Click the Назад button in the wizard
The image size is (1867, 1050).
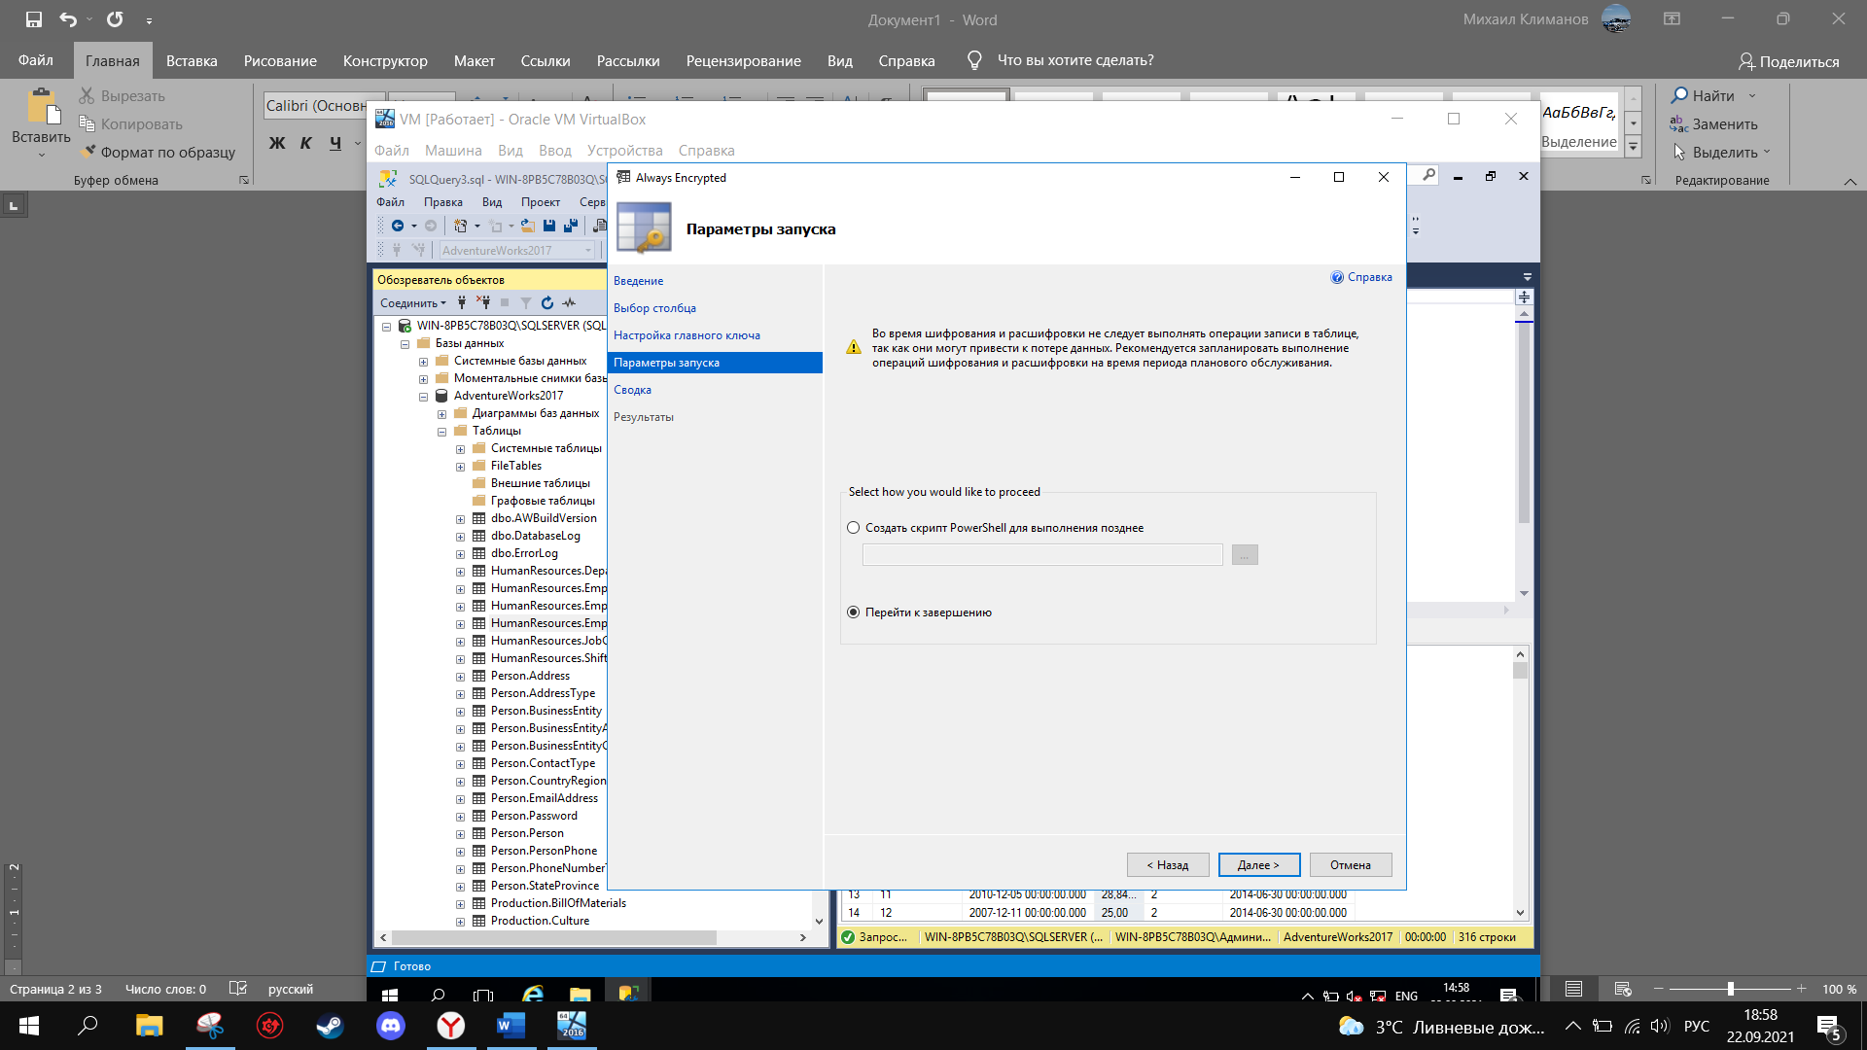click(x=1168, y=864)
